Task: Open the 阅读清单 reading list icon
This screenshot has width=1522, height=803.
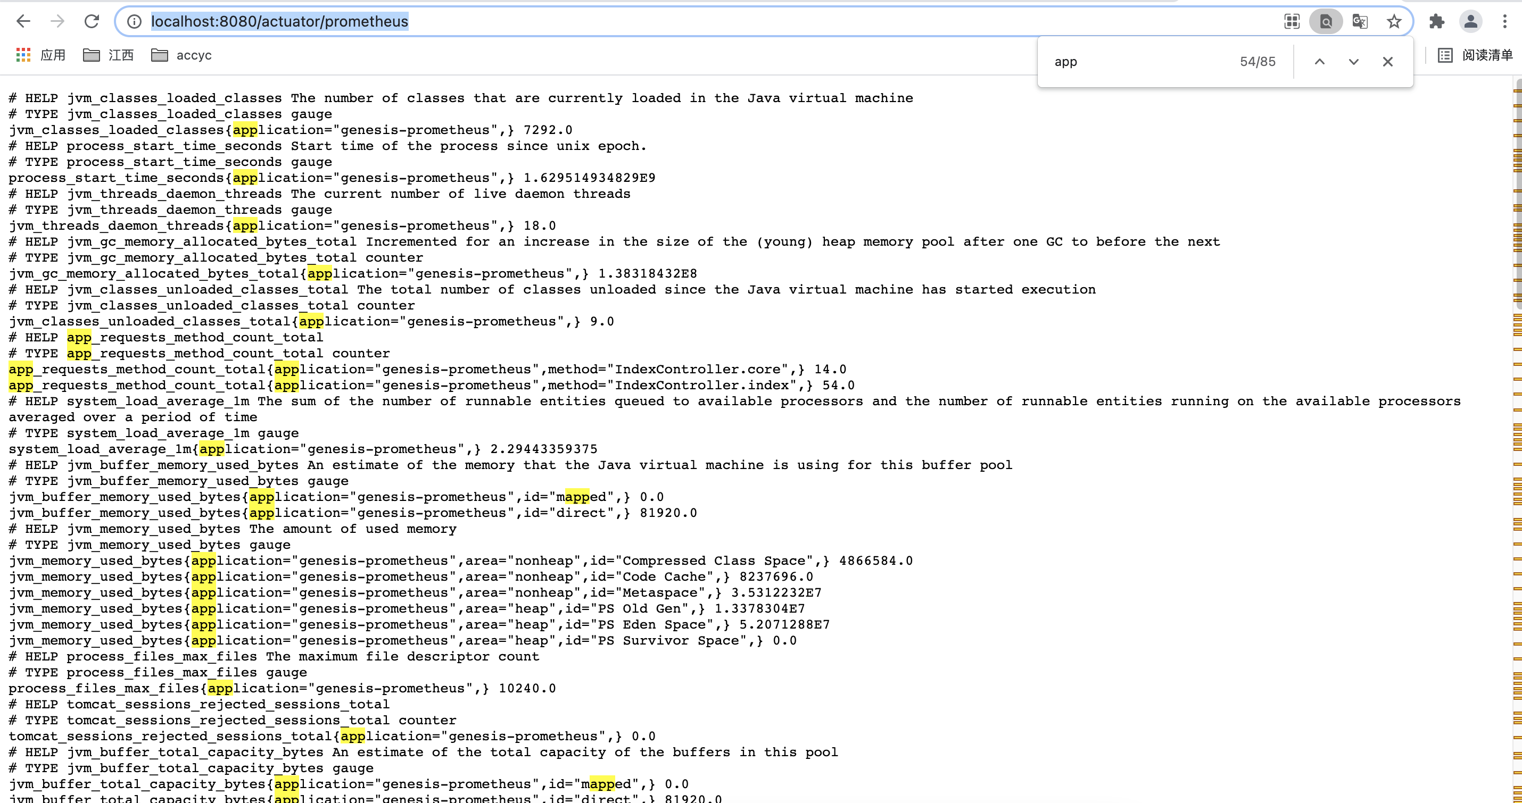Action: tap(1446, 55)
